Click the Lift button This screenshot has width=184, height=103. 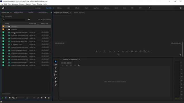[x=132, y=51]
